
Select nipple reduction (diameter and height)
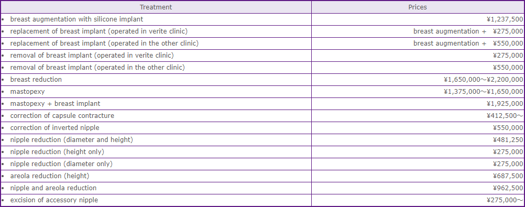72,140
